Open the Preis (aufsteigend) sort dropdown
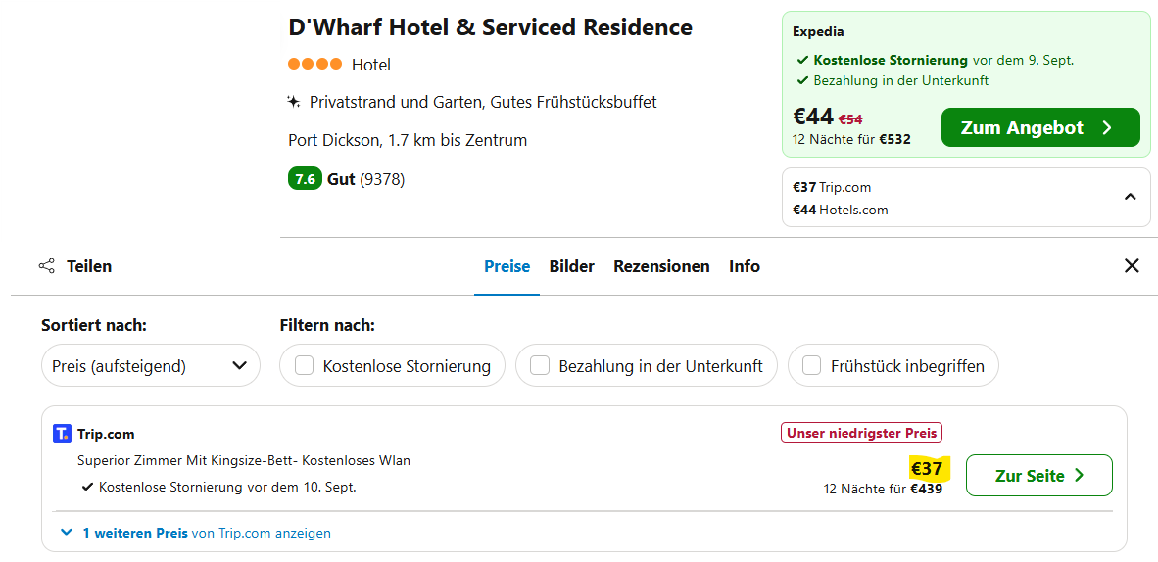1158x562 pixels. tap(151, 366)
